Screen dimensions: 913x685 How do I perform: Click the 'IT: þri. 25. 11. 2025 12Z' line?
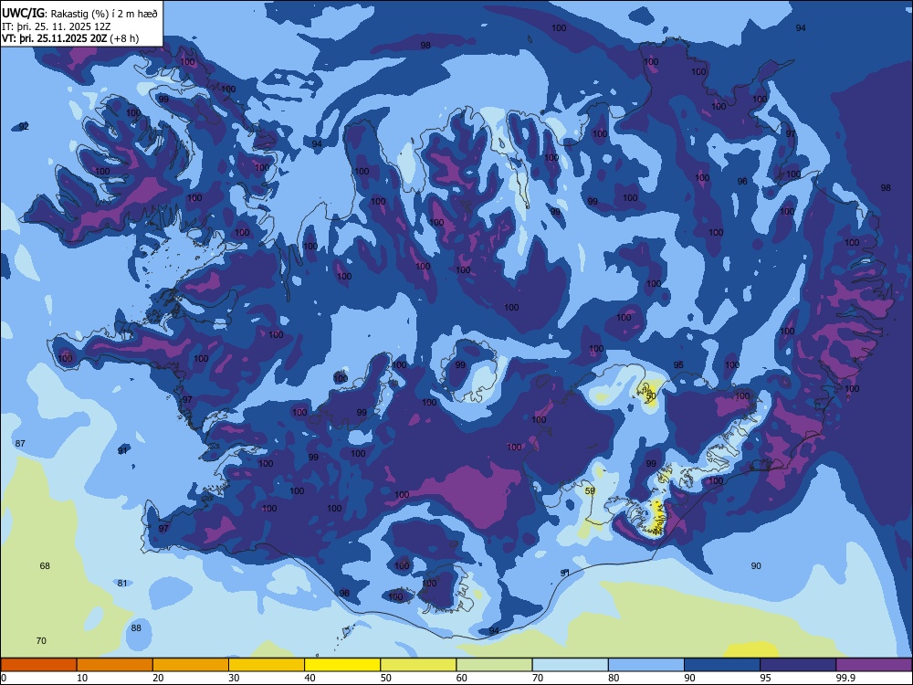tap(57, 26)
